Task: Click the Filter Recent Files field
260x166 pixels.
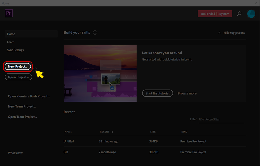Action: (221, 119)
